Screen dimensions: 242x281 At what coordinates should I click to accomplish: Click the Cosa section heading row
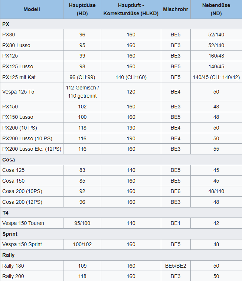(121, 160)
